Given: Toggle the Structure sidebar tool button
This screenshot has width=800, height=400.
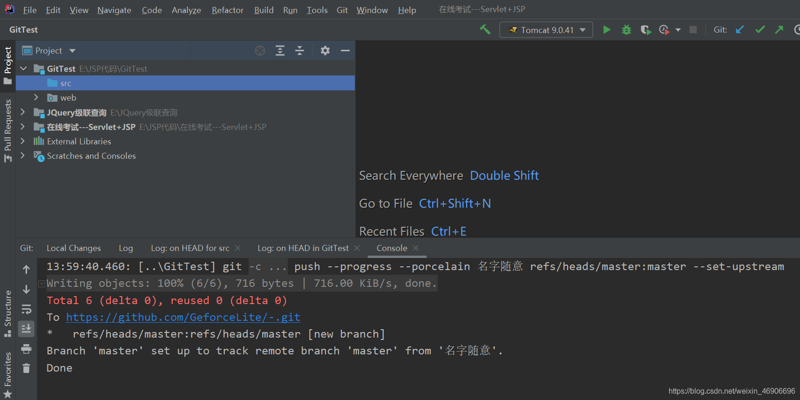Looking at the screenshot, I should pos(7,313).
